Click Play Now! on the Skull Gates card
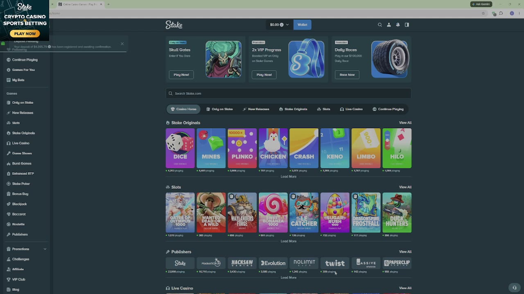This screenshot has height=294, width=524. 181,75
